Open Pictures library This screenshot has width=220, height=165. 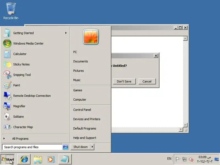pyautogui.click(x=91, y=71)
